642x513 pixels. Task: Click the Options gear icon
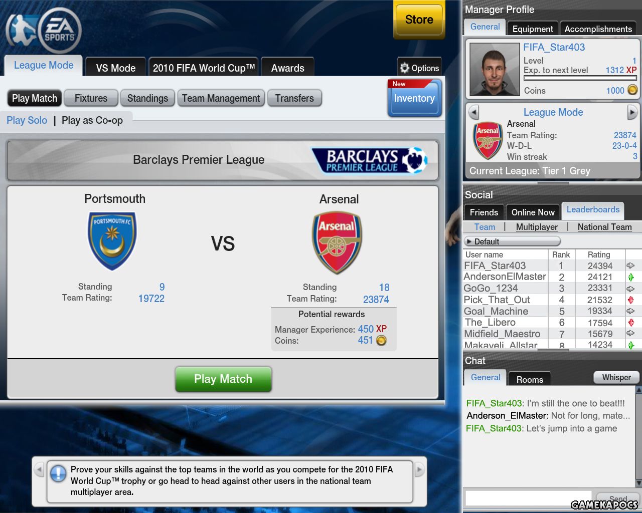pos(404,68)
